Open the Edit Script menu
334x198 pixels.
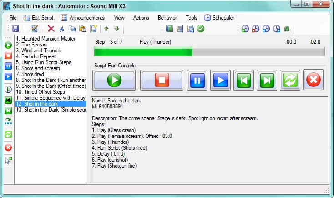(39, 18)
